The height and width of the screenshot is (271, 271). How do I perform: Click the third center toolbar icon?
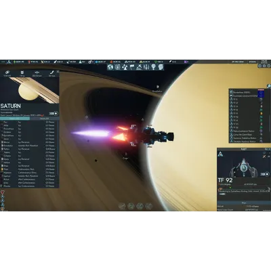pos(125,67)
